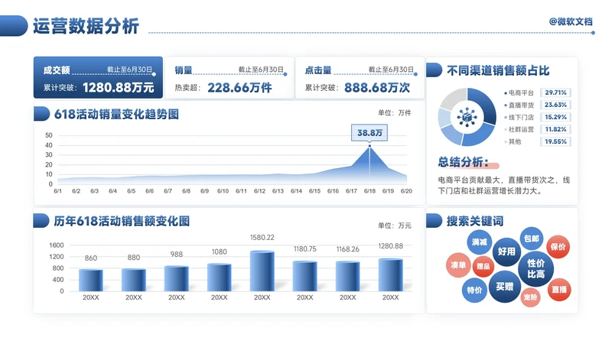Image resolution: width=612 pixels, height=344 pixels.
Task: Click the 19.55% value for 其他
Action: point(555,141)
